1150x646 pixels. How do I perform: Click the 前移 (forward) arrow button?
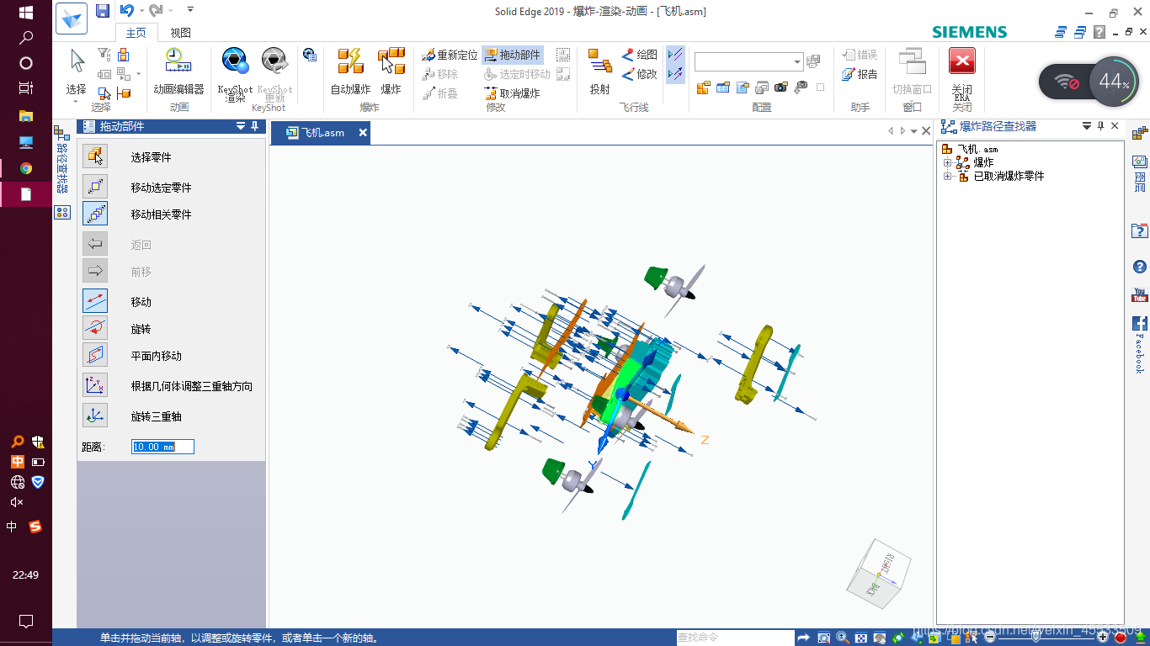tap(95, 271)
